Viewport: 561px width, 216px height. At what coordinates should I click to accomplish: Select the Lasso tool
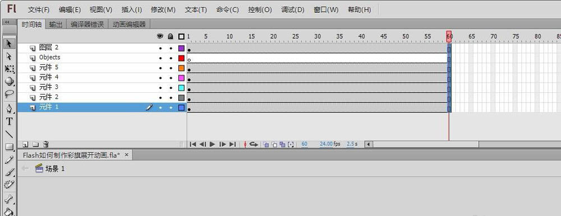9,94
